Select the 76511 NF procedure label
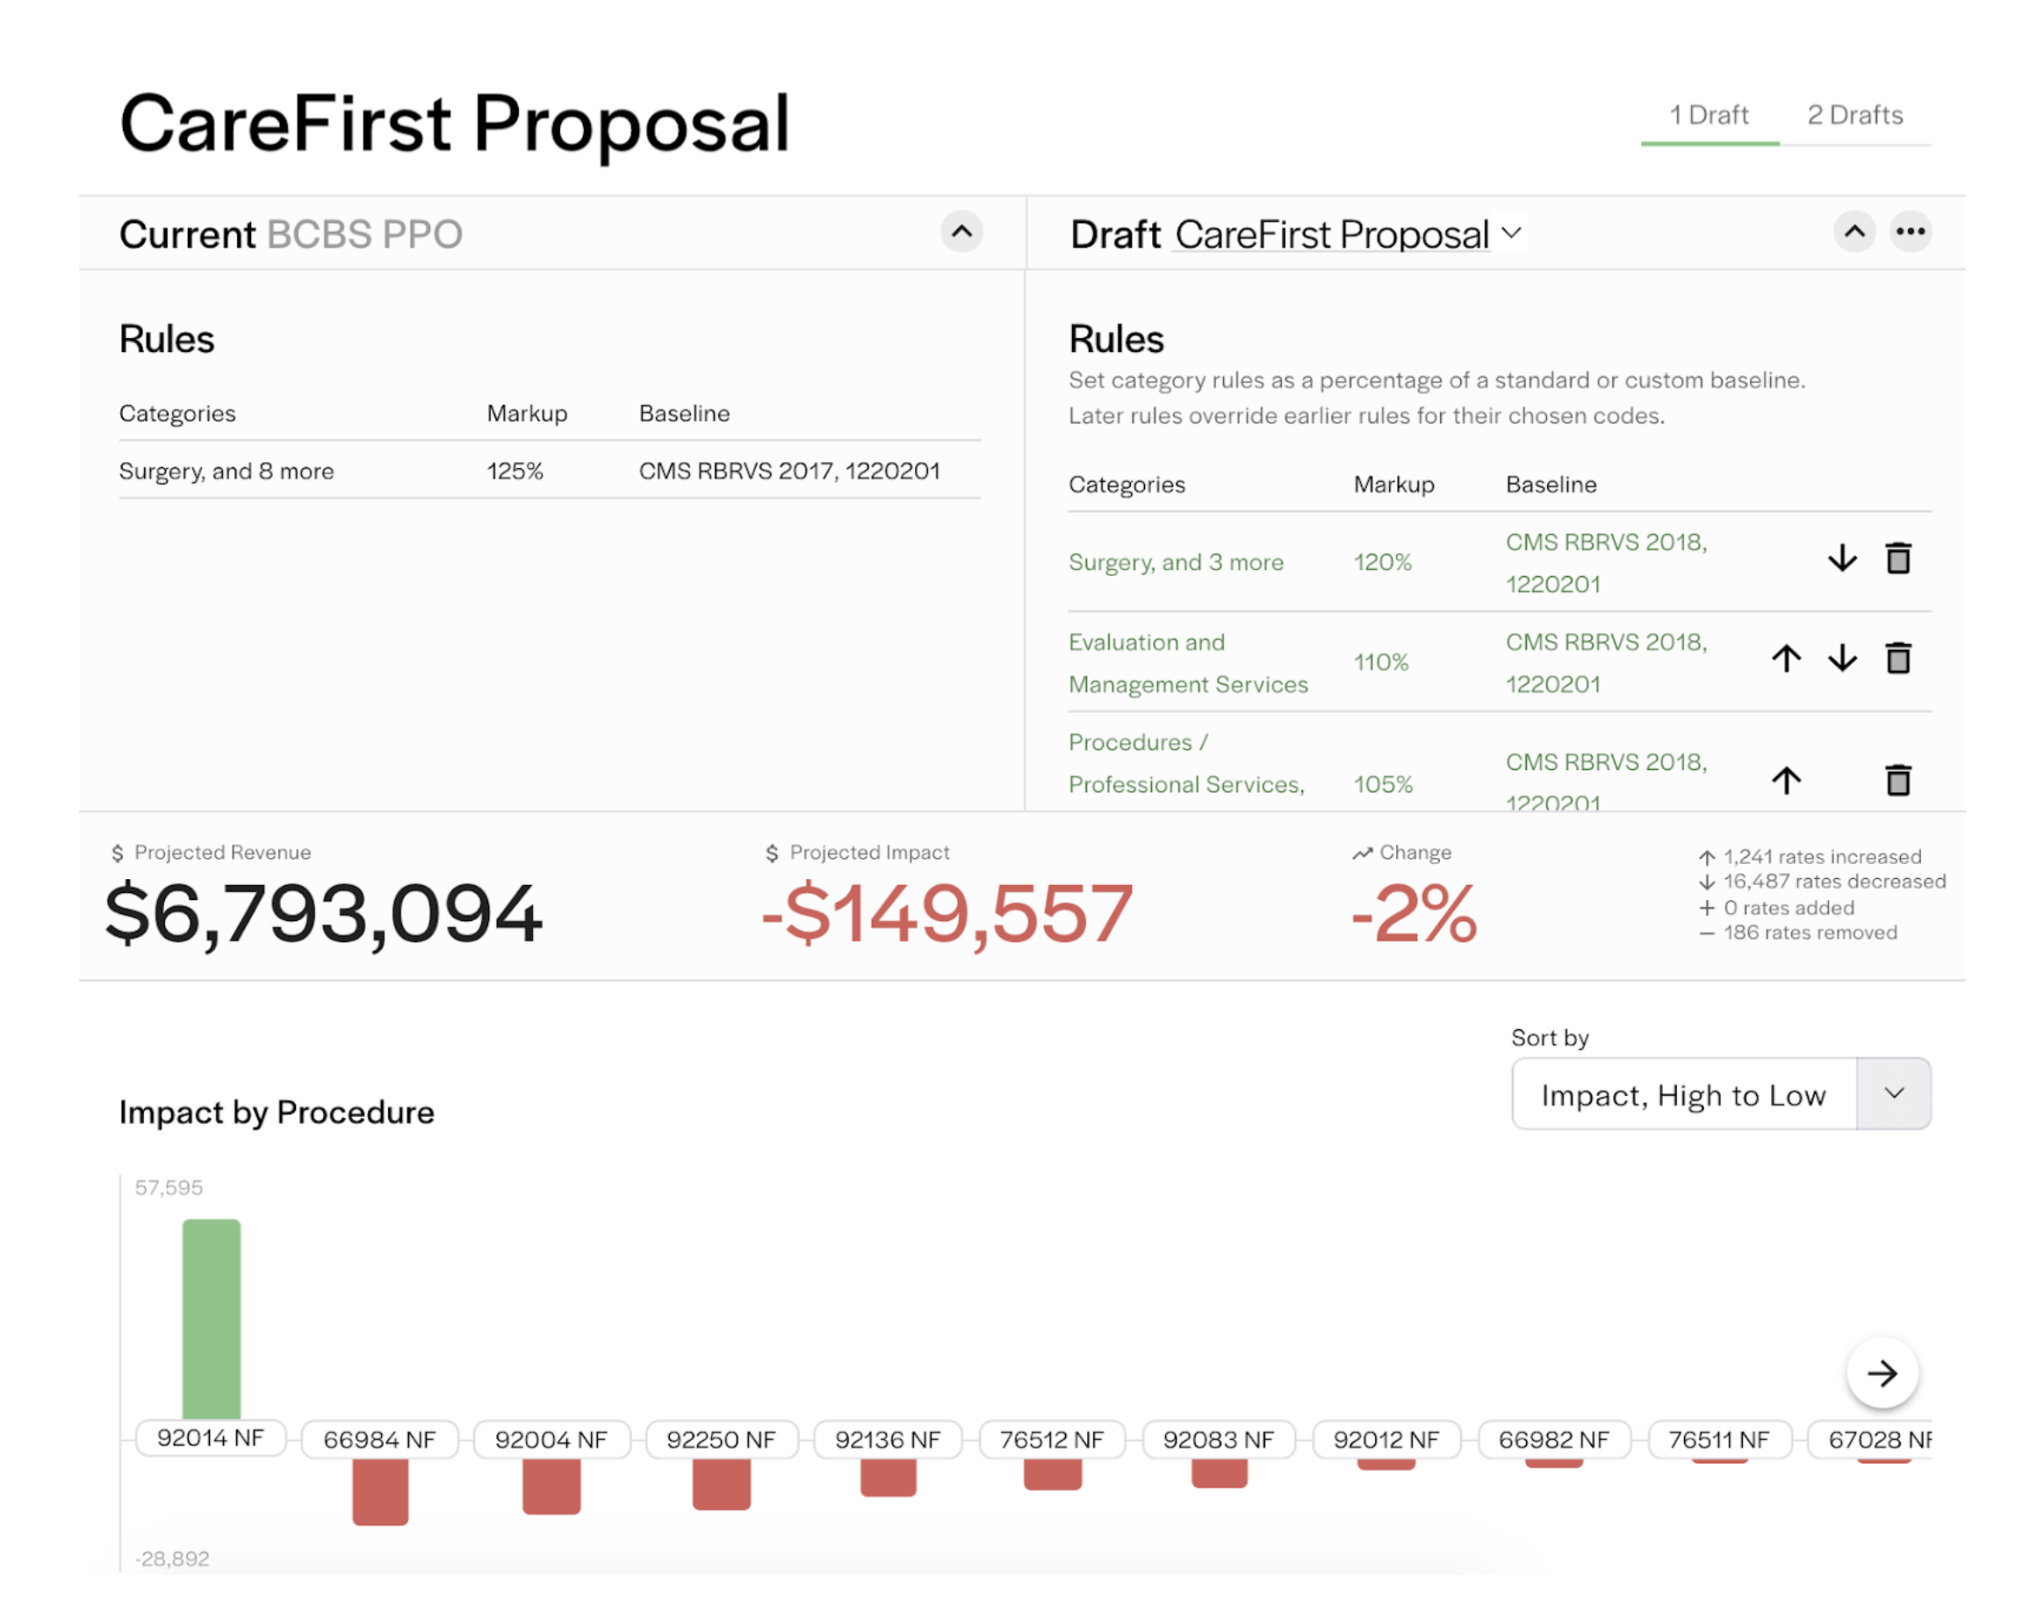Screen dimensions: 2037x1614 pyautogui.click(x=1718, y=1440)
